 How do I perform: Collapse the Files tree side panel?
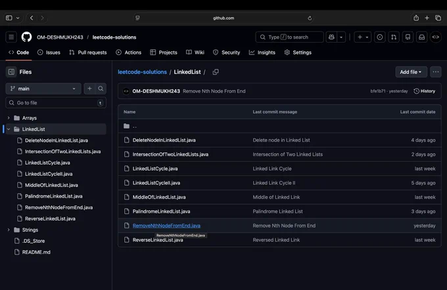click(11, 72)
